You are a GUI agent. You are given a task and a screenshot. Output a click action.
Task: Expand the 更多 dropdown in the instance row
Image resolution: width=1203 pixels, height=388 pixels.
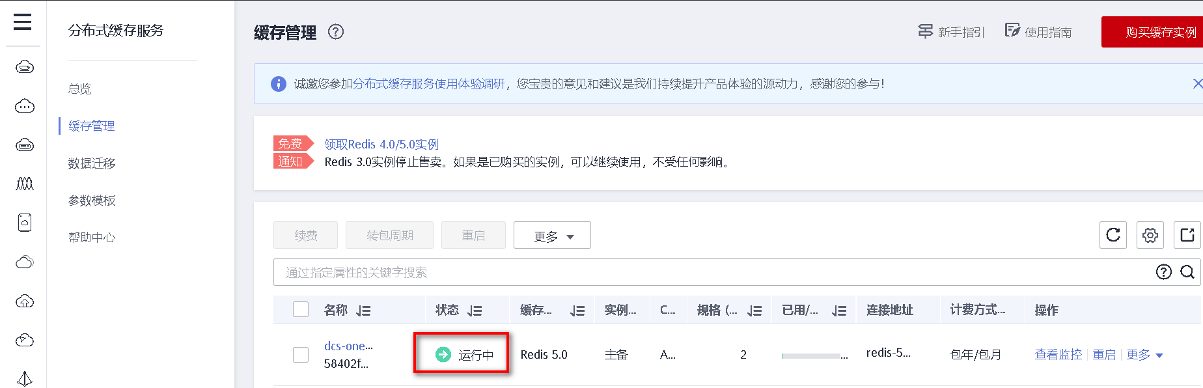click(x=1144, y=355)
